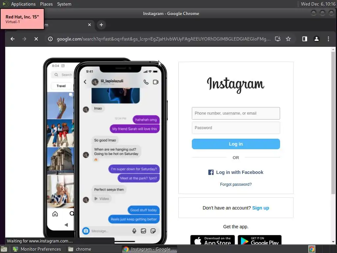Select Instagram - Google Chrome taskbar item
Viewport: 337px width, 253px height.
[x=150, y=249]
